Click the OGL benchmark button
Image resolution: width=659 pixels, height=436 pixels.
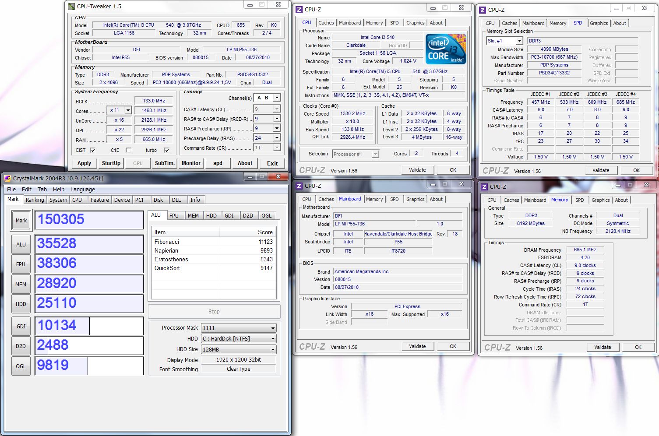21,366
